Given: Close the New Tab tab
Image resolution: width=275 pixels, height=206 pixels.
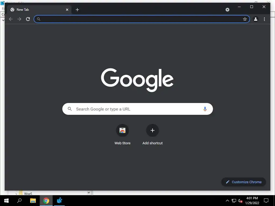Looking at the screenshot, I should 67,10.
